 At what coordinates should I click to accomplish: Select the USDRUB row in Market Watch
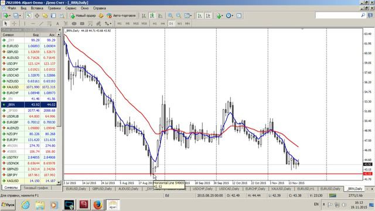pos(29,116)
